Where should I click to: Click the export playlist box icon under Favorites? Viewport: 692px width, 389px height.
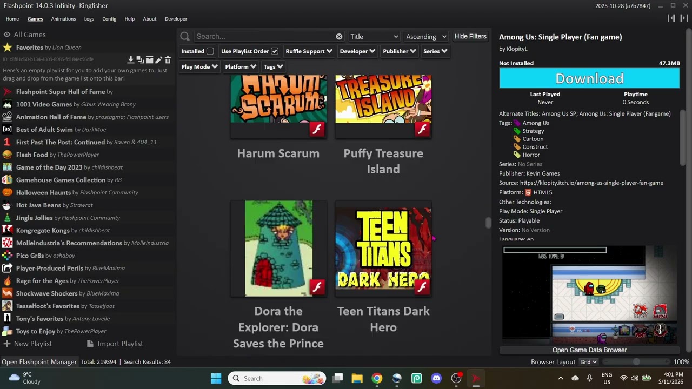(x=149, y=60)
